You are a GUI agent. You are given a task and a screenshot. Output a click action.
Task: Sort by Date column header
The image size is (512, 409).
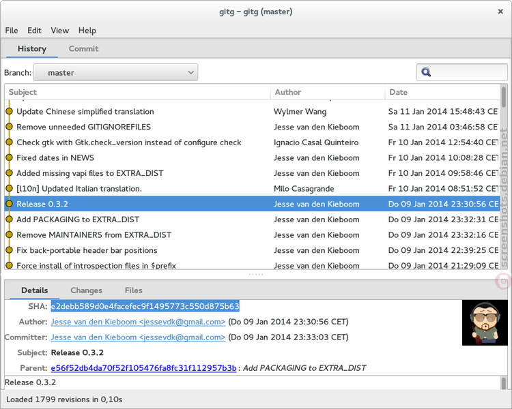[442, 92]
